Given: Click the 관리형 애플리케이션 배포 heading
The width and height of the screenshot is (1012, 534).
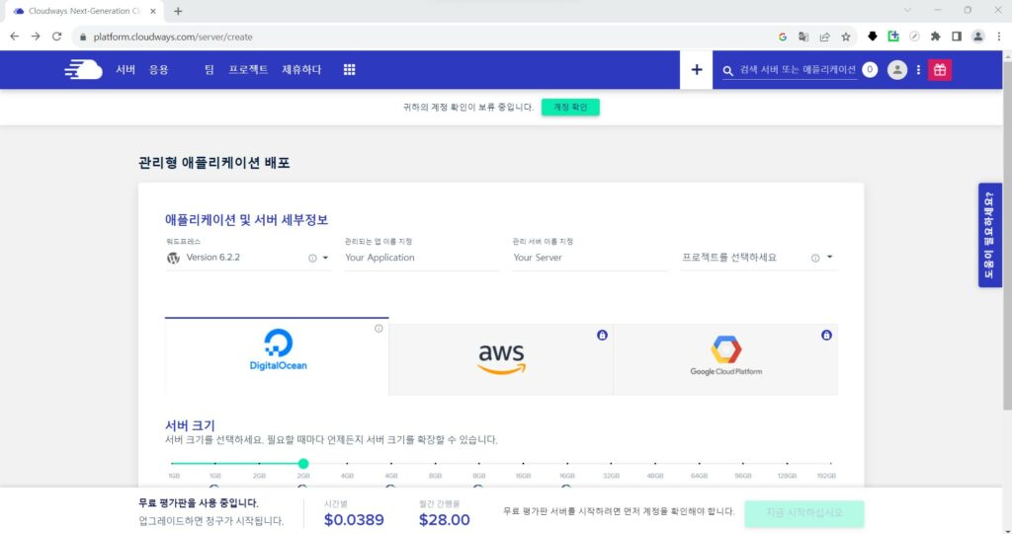Looking at the screenshot, I should click(214, 163).
